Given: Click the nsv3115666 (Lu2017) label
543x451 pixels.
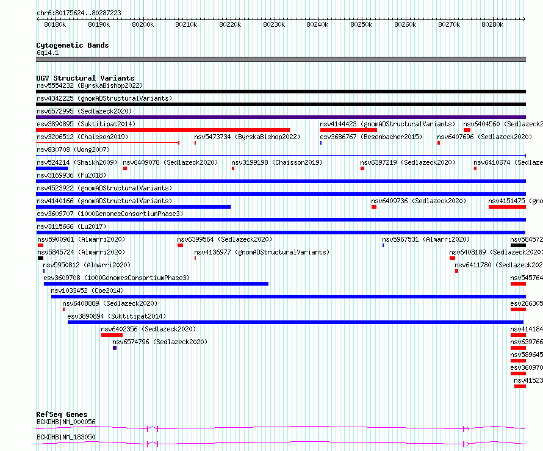Looking at the screenshot, I should pyautogui.click(x=71, y=226).
